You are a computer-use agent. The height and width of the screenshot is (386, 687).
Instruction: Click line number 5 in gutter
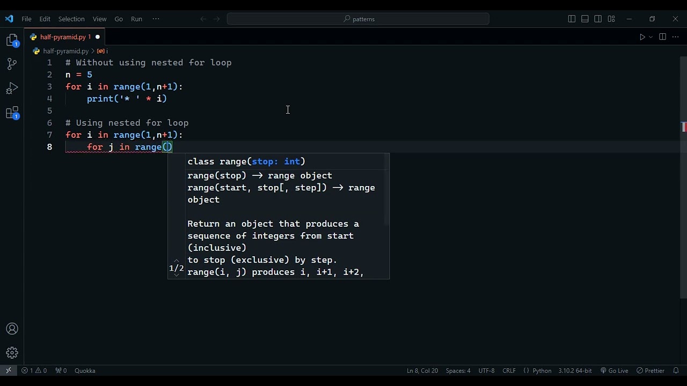[x=49, y=110]
